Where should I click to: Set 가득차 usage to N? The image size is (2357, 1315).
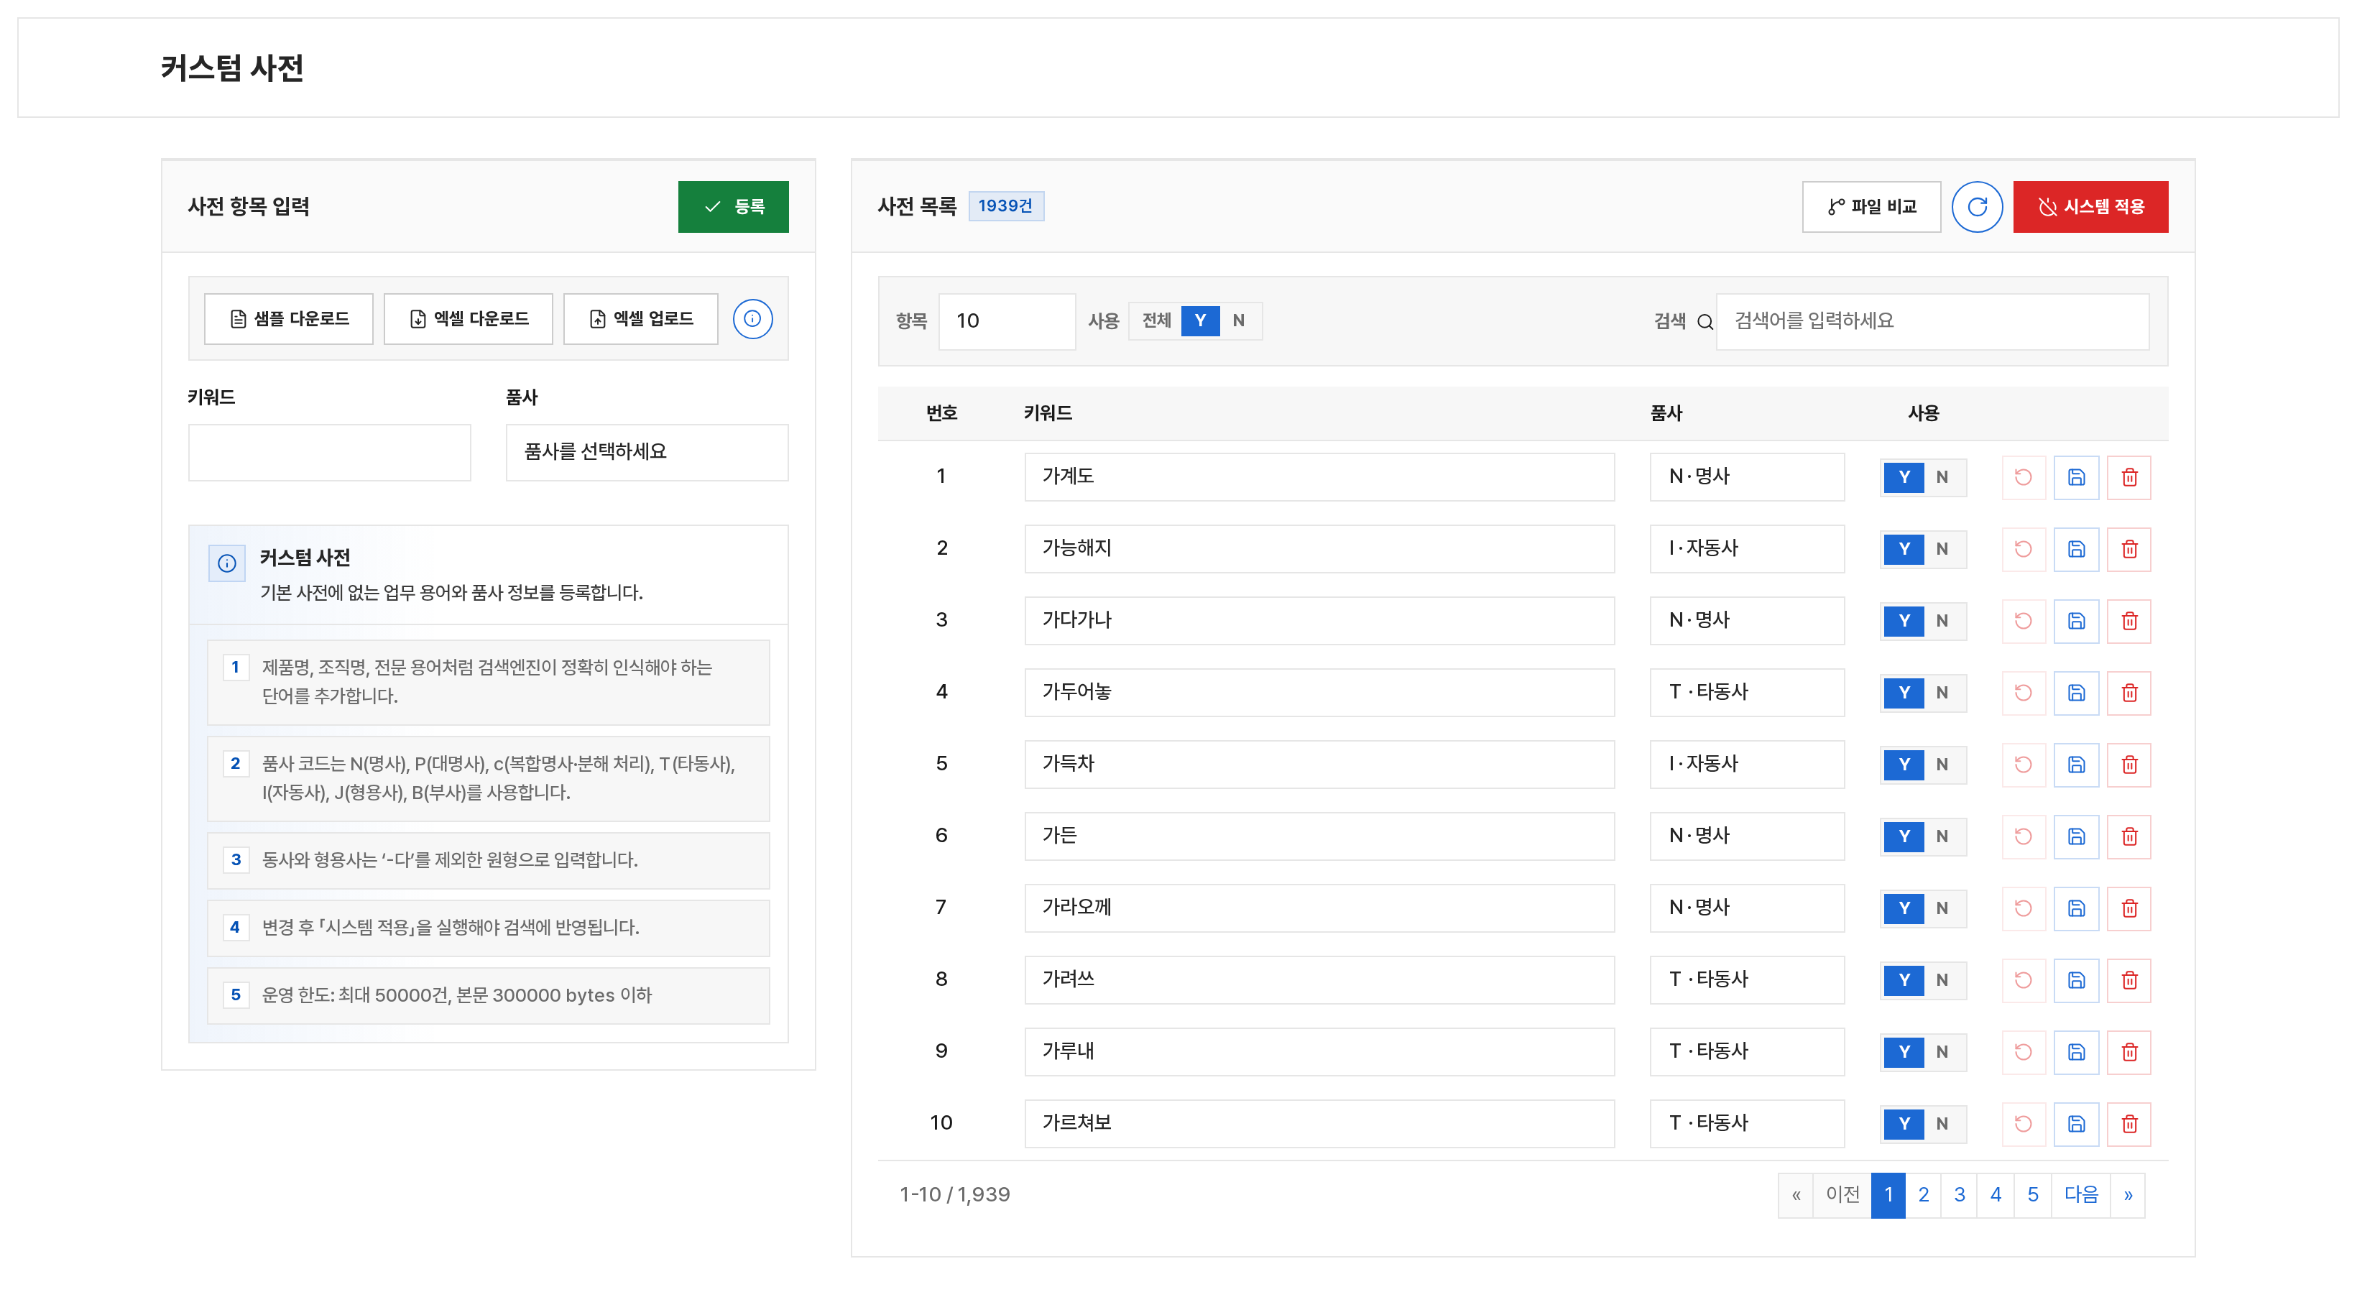1942,765
